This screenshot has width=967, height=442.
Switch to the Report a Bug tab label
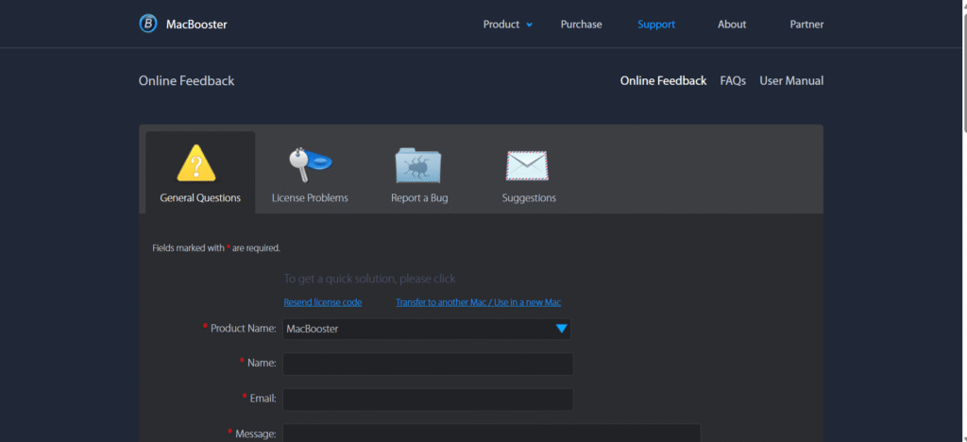419,198
